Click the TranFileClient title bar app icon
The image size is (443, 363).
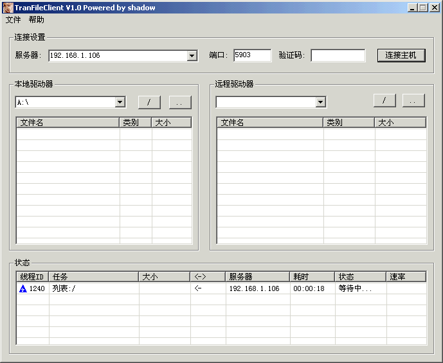click(x=7, y=8)
